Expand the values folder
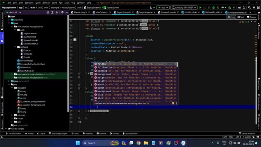Screen dimensions: 261x147 (x=12, y=118)
